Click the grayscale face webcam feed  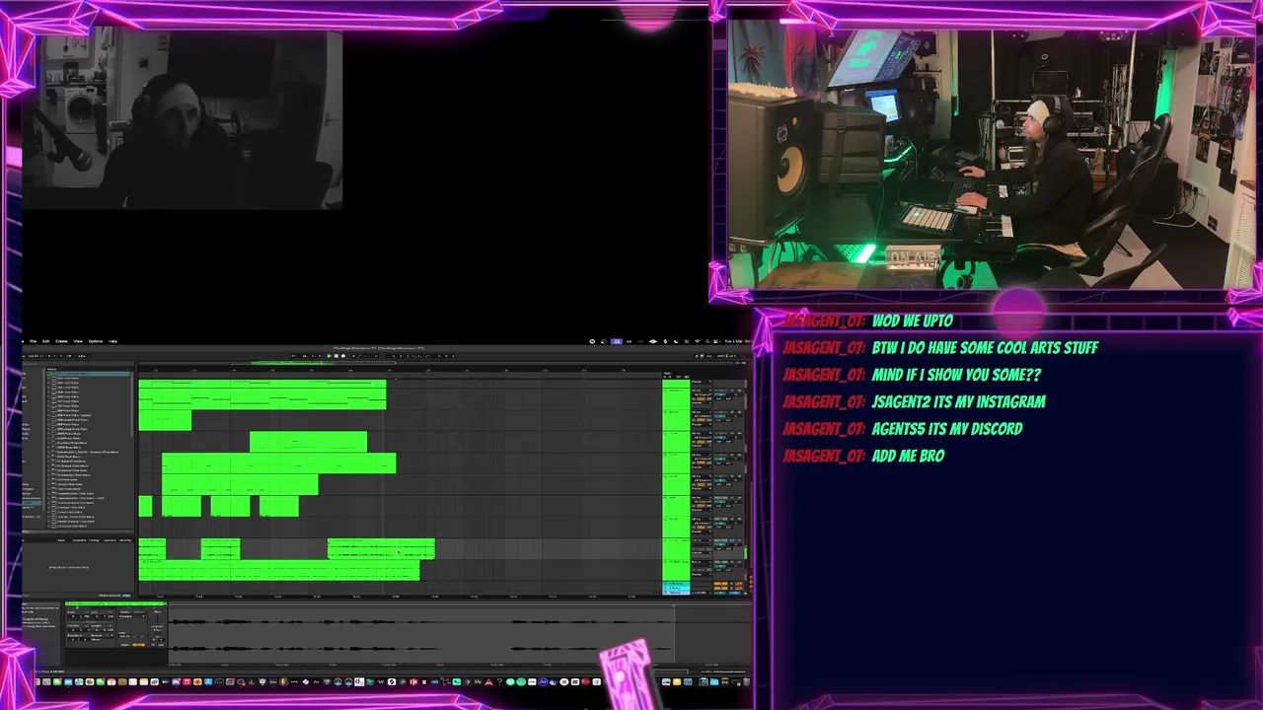coord(183,118)
